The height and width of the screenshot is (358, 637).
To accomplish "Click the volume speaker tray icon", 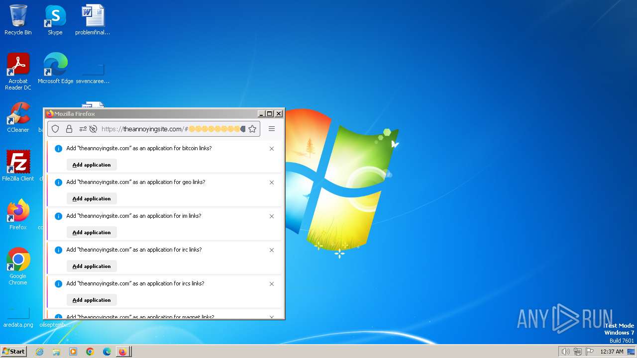I will click(565, 352).
